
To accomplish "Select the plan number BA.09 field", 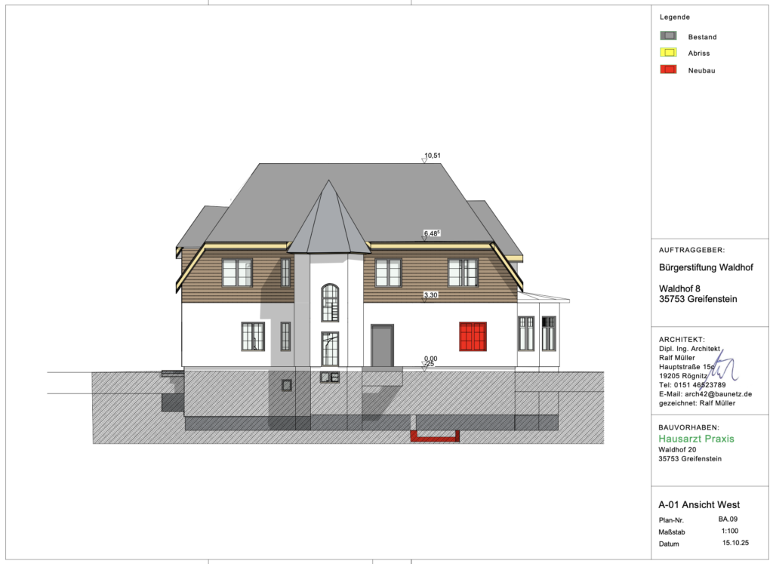I will click(728, 519).
